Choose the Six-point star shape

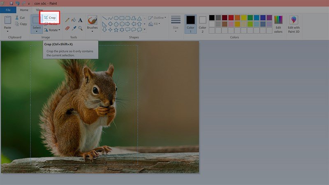point(122,30)
